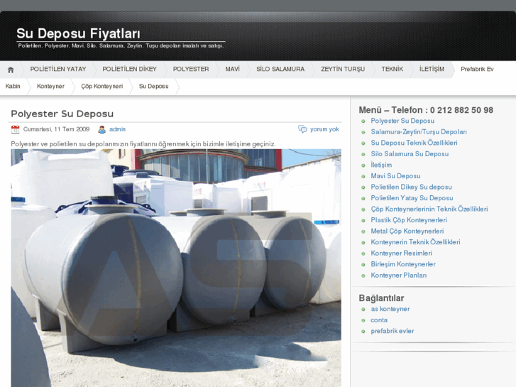Image resolution: width=516 pixels, height=387 pixels.
Task: Visit the 'as konteyner' external link
Action: pos(390,309)
